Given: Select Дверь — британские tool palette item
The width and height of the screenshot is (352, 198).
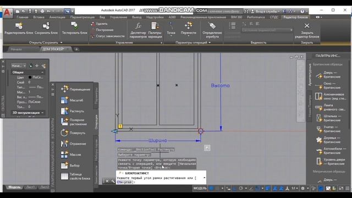Looking at the screenshot, I should coord(328,75).
